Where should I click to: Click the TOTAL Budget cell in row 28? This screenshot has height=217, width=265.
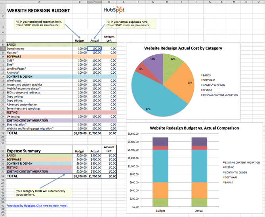[x=80, y=133]
